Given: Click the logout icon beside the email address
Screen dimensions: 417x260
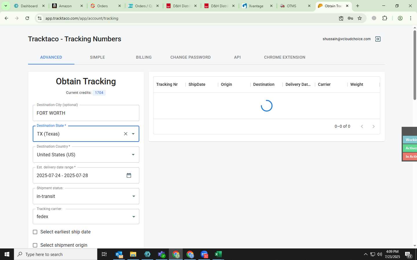Looking at the screenshot, I should 378,39.
